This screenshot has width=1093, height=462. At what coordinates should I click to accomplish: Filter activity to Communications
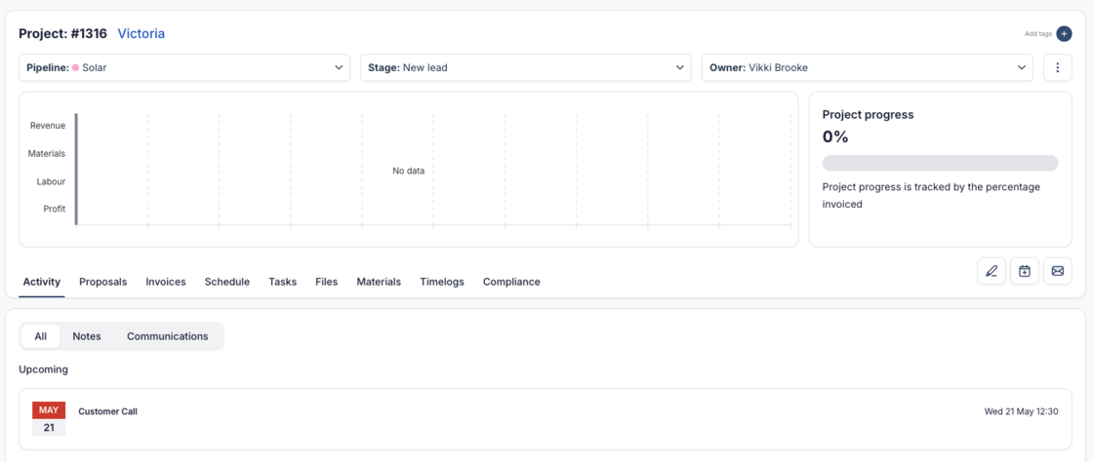(167, 336)
